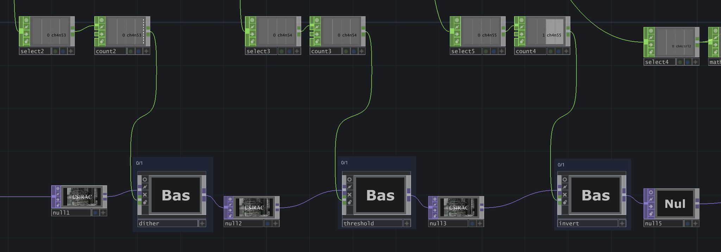This screenshot has width=721, height=252.
Task: Click clone immune lightning icon on count3
Action: (317, 27)
